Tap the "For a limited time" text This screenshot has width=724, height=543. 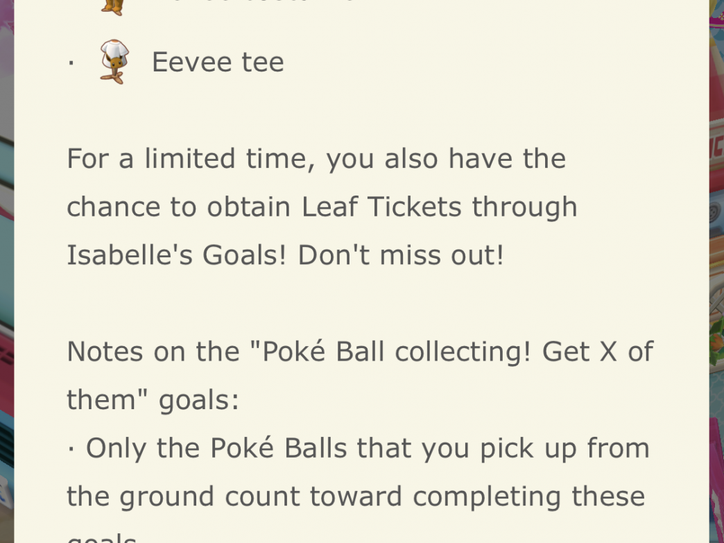click(x=191, y=159)
